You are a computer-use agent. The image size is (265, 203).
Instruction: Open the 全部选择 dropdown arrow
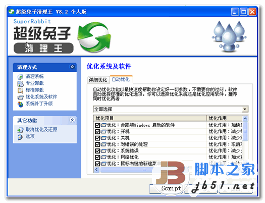[245, 110]
